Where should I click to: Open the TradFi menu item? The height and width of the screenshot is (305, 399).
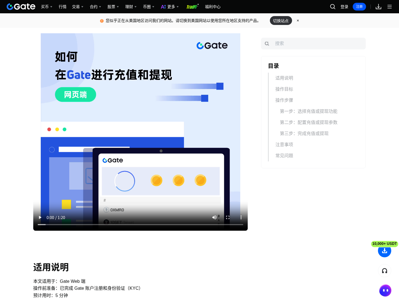coord(192,6)
